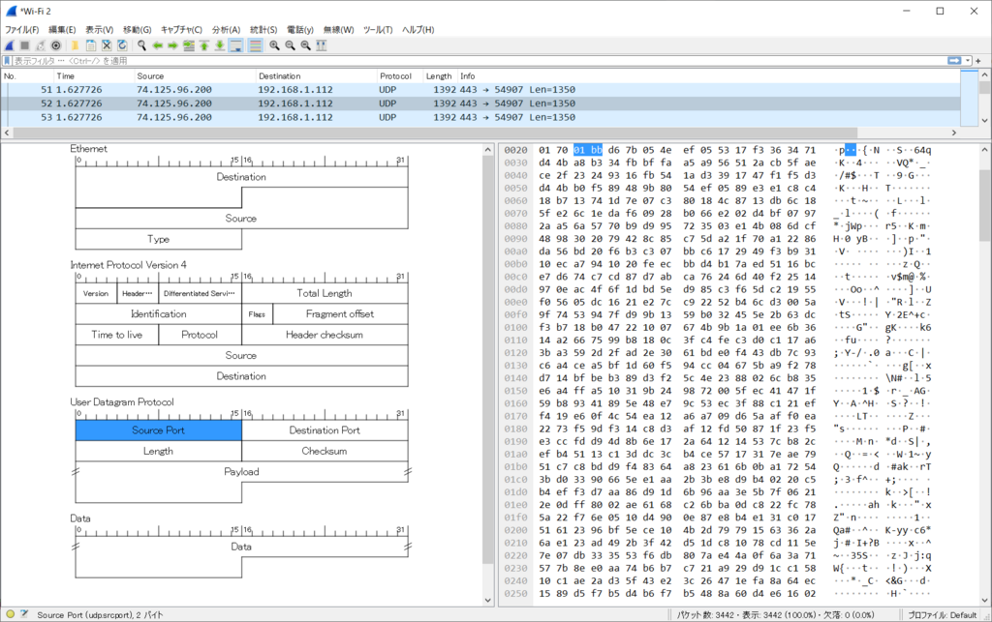Open the キャプチャ(C) menu
The image size is (992, 622).
click(181, 30)
